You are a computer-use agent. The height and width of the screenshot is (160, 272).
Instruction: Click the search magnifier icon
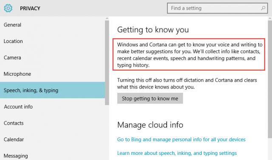pos(263,8)
